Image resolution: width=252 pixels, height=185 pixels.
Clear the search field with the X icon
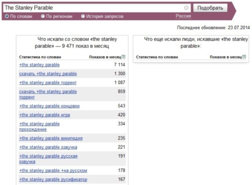pos(186,8)
